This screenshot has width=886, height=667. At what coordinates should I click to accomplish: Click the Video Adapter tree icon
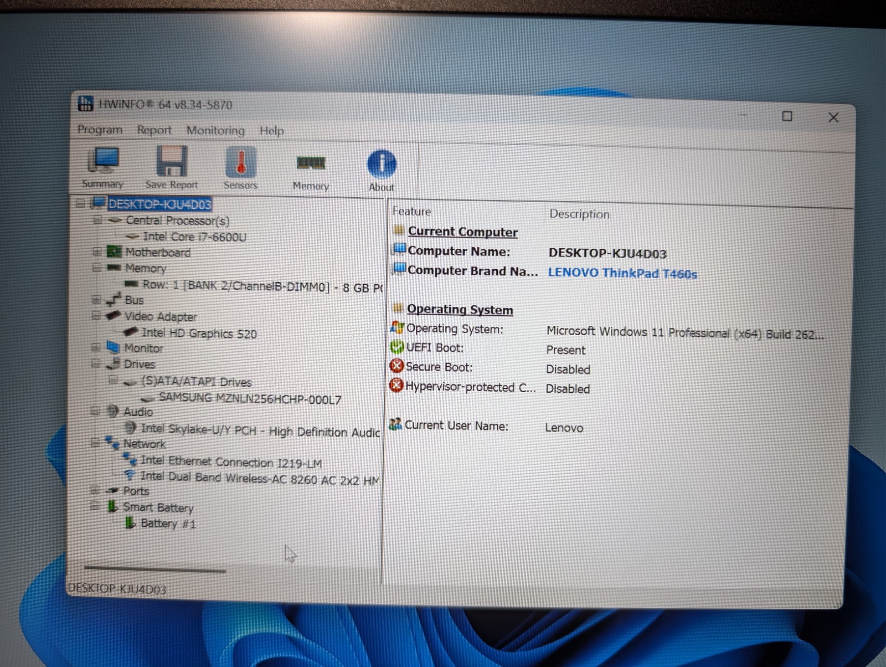(x=113, y=315)
